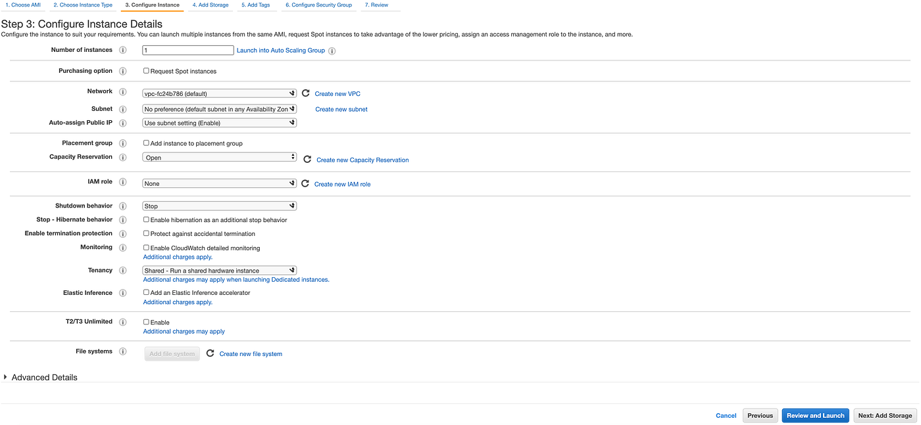Image resolution: width=921 pixels, height=425 pixels.
Task: Enable CloudWatch detailed monitoring
Action: coord(145,248)
